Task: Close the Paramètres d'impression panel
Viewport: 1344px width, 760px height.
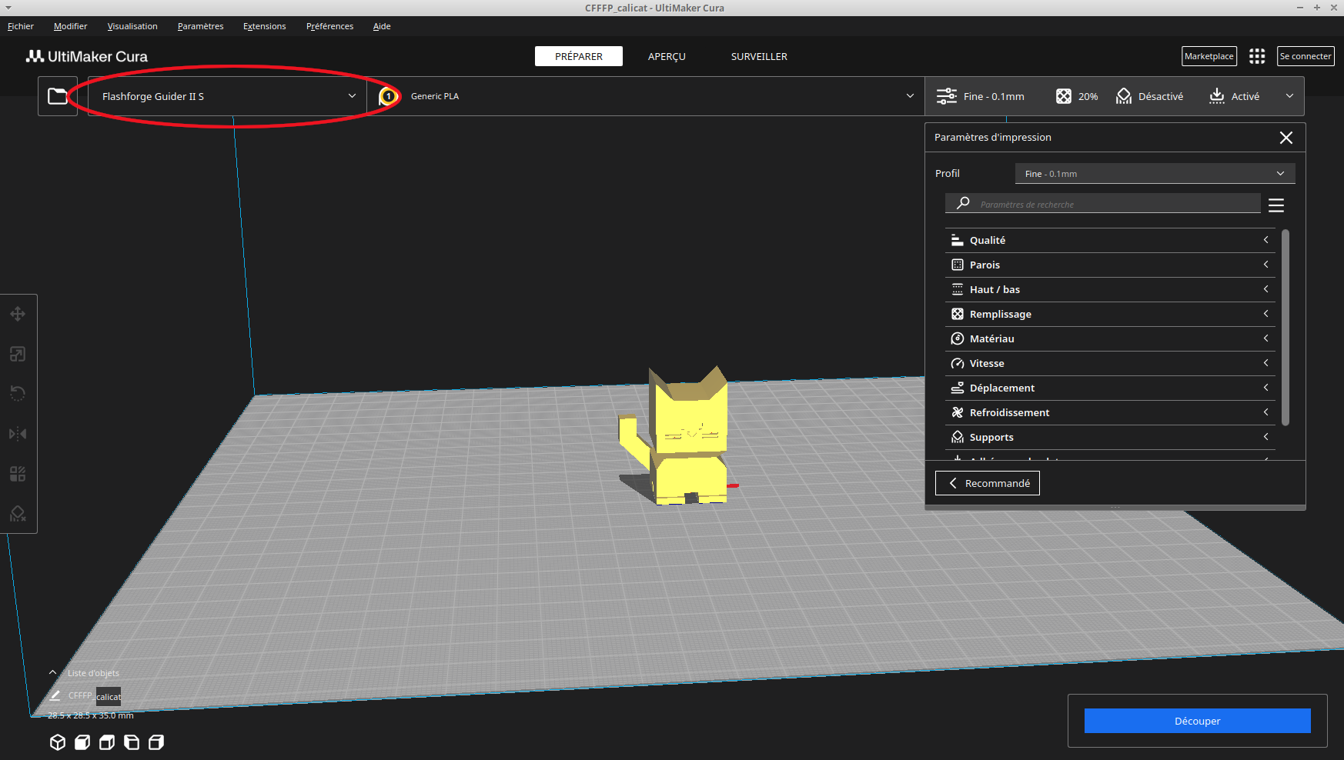Action: point(1286,138)
